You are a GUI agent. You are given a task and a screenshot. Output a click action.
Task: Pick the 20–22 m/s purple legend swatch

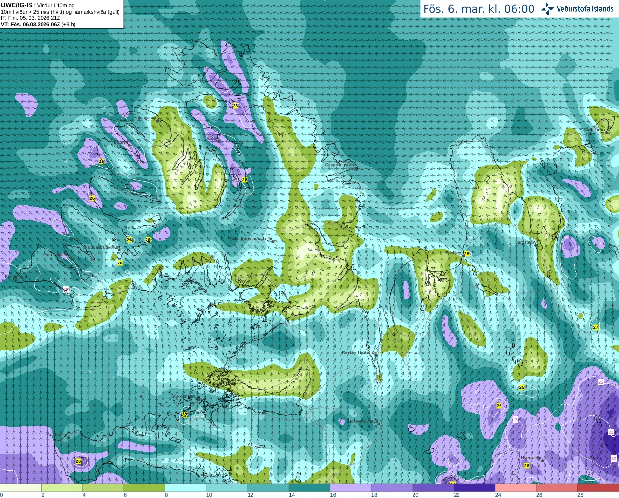click(433, 488)
